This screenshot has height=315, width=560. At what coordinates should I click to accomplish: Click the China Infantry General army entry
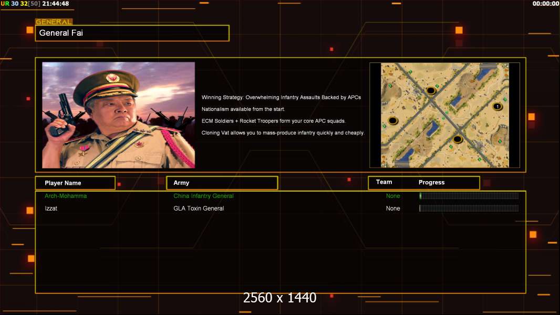pyautogui.click(x=203, y=196)
